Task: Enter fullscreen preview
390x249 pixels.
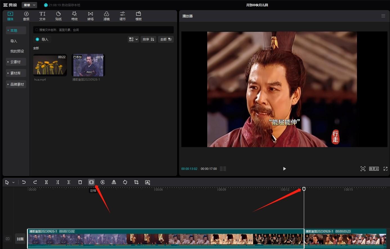Action: pos(386,169)
